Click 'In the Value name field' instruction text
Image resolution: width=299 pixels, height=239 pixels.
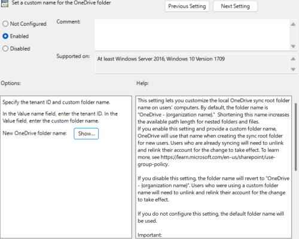tap(60, 117)
